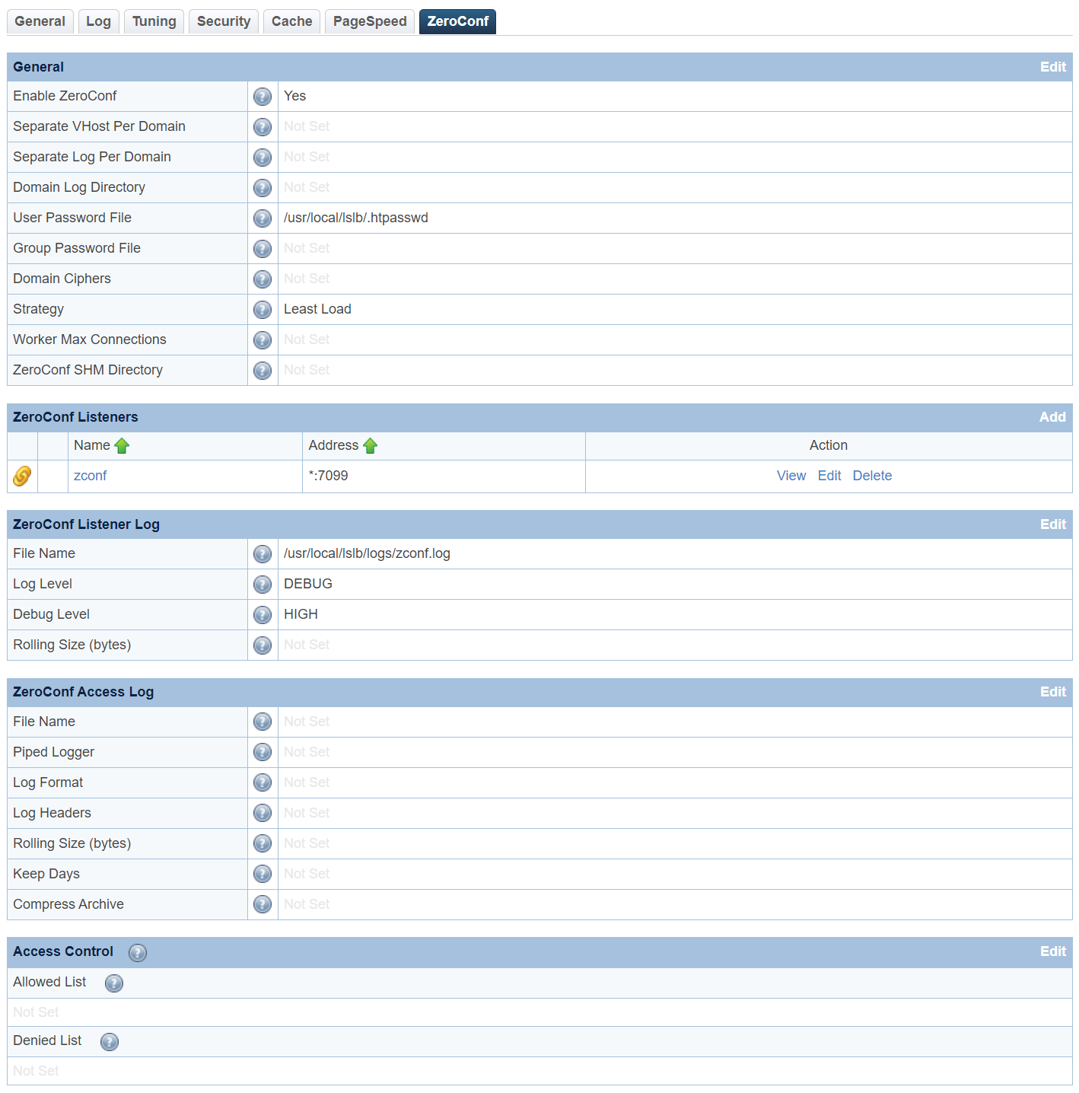Add a new ZeroConf listener

click(x=1052, y=417)
